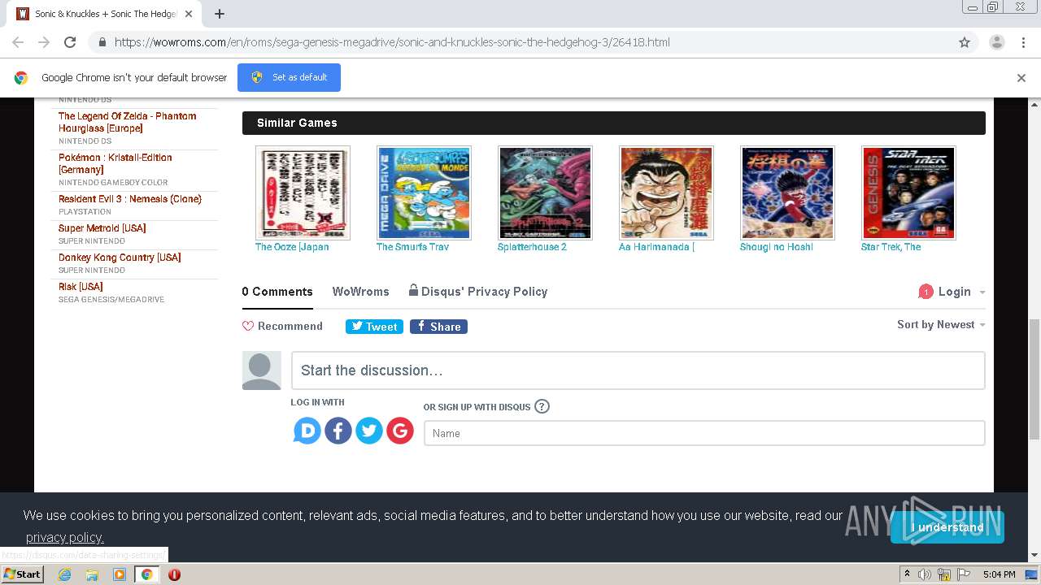Screen dimensions: 1041x585
Task: Open the Windows Start menu
Action: tap(23, 574)
